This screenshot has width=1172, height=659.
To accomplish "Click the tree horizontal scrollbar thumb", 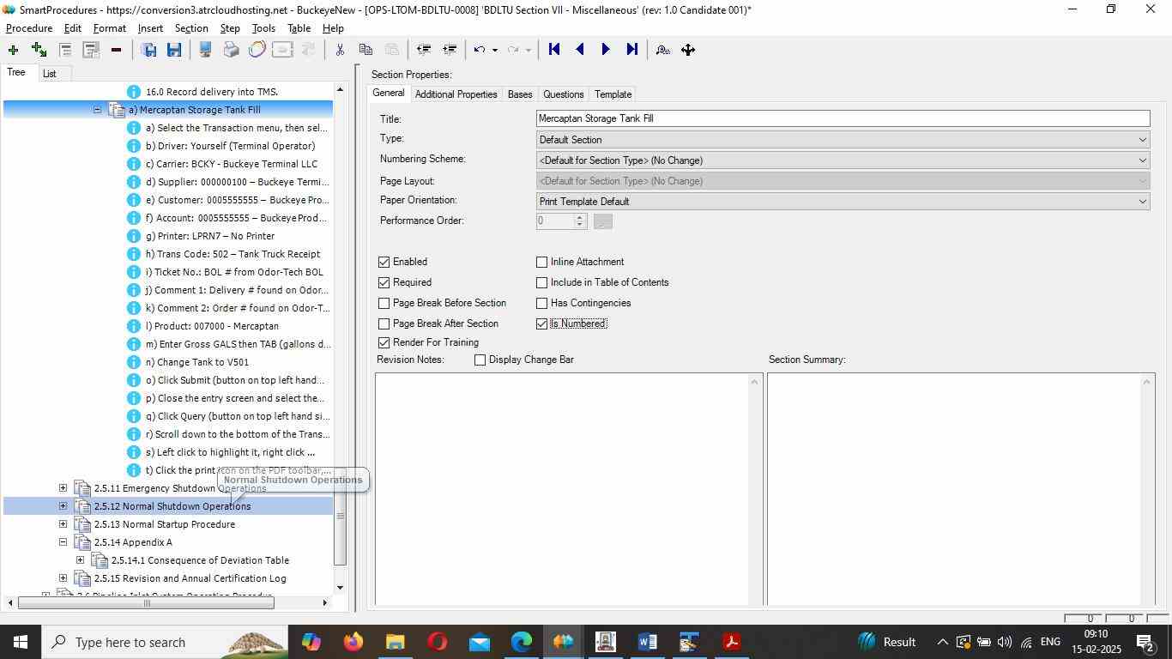I will 146,602.
